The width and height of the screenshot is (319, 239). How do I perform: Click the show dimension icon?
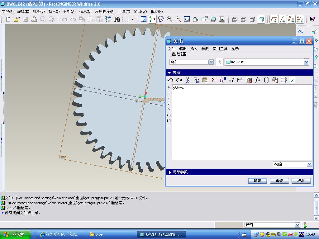click(x=240, y=80)
